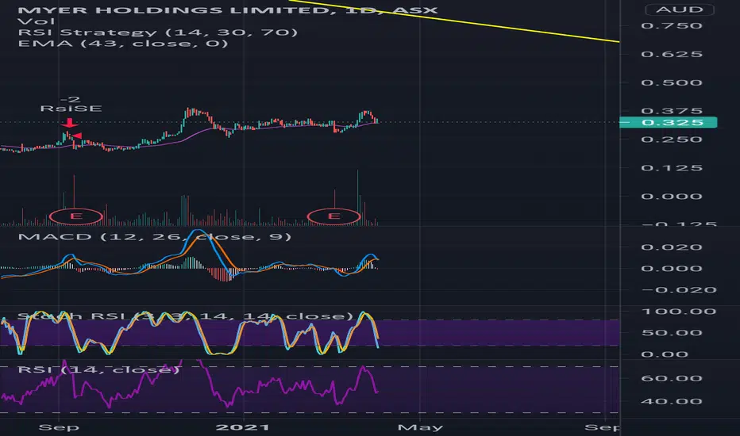Image resolution: width=740 pixels, height=436 pixels.
Task: Click the 2021 time axis label
Action: [243, 427]
